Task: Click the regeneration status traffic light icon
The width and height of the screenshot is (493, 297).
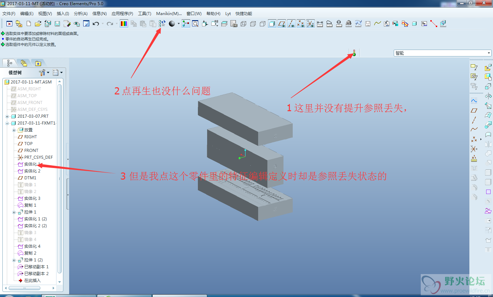Action: [354, 53]
